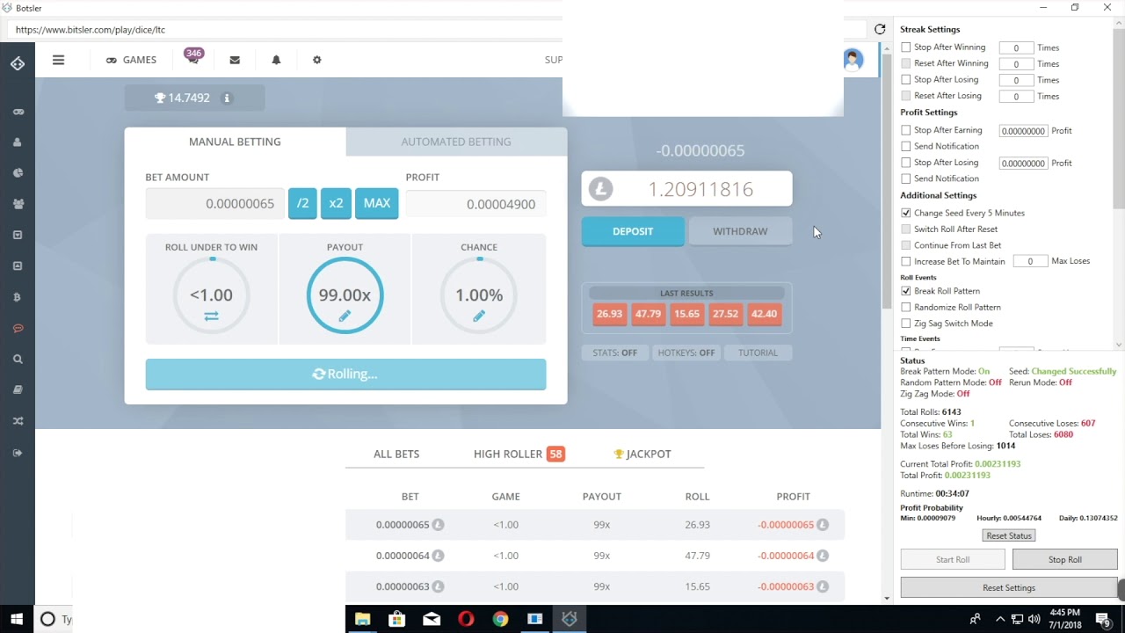1125x633 pixels.
Task: Click the 27.52 last result chip
Action: coord(725,314)
